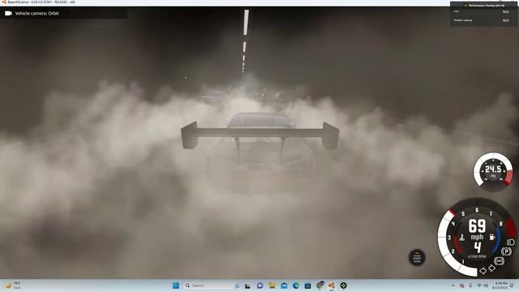519x292 pixels.
Task: Open the Mail app on taskbar
Action: pos(284,286)
